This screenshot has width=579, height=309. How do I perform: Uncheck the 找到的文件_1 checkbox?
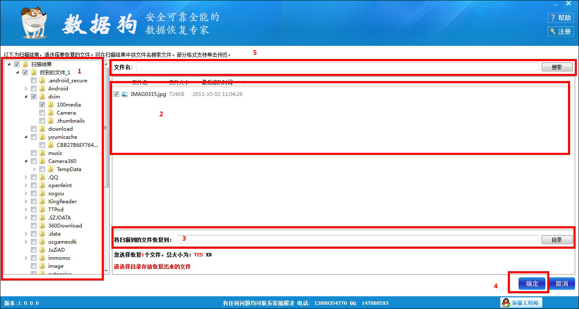(x=26, y=72)
